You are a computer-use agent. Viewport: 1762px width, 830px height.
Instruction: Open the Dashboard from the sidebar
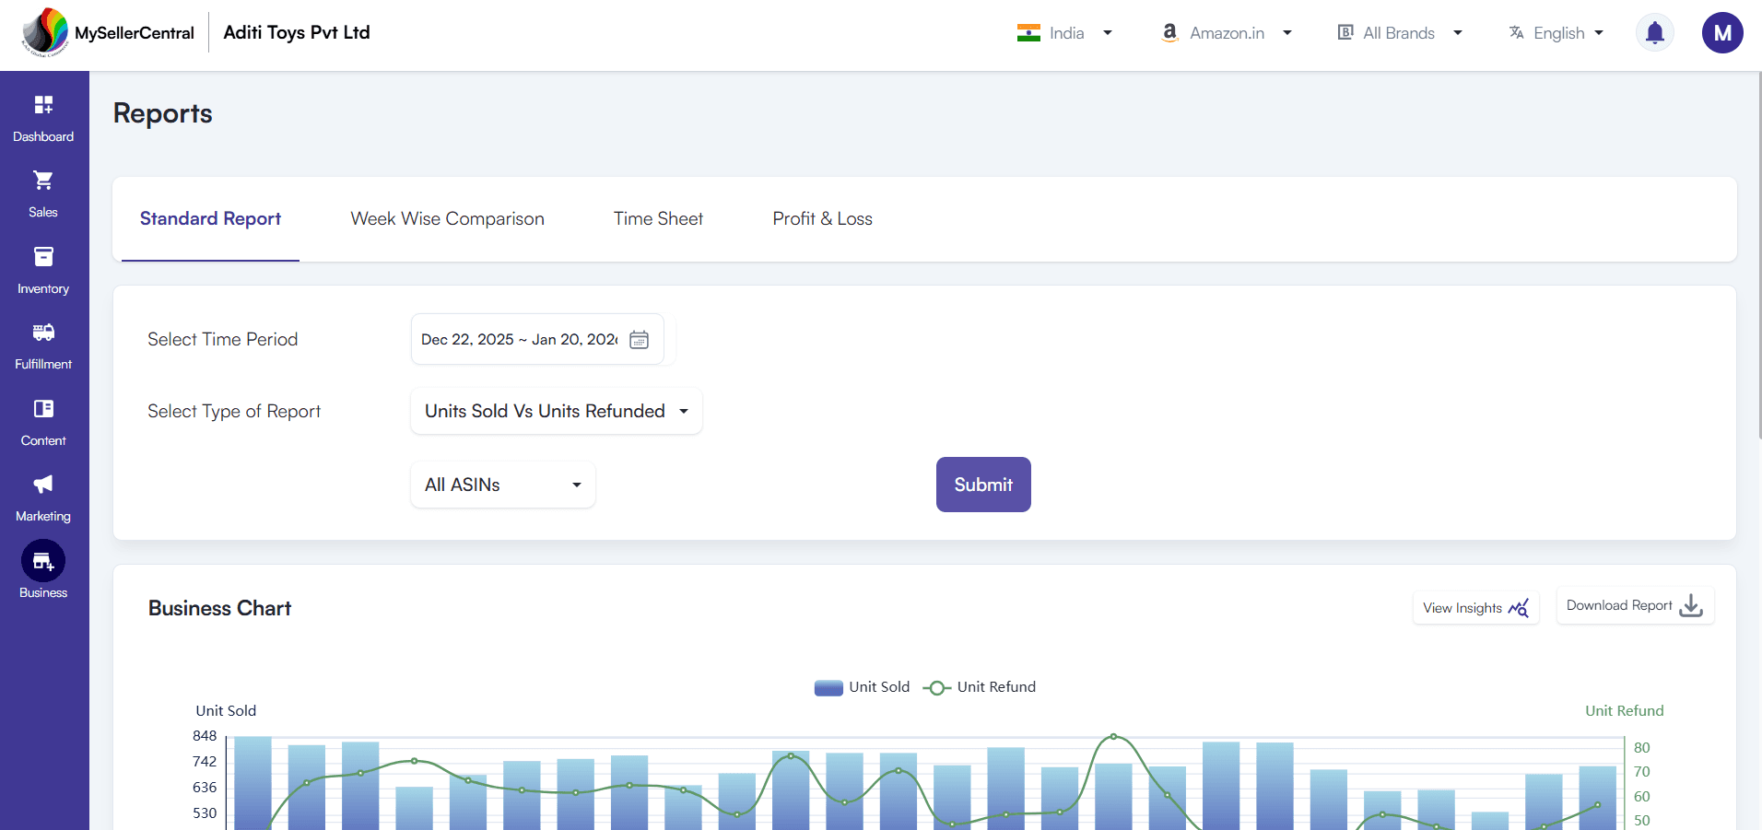pos(43,116)
